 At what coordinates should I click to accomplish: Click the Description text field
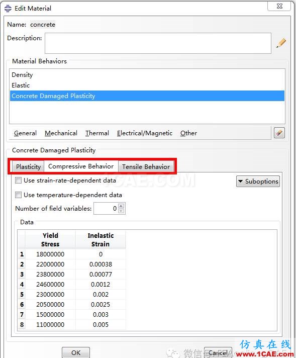pos(158,43)
